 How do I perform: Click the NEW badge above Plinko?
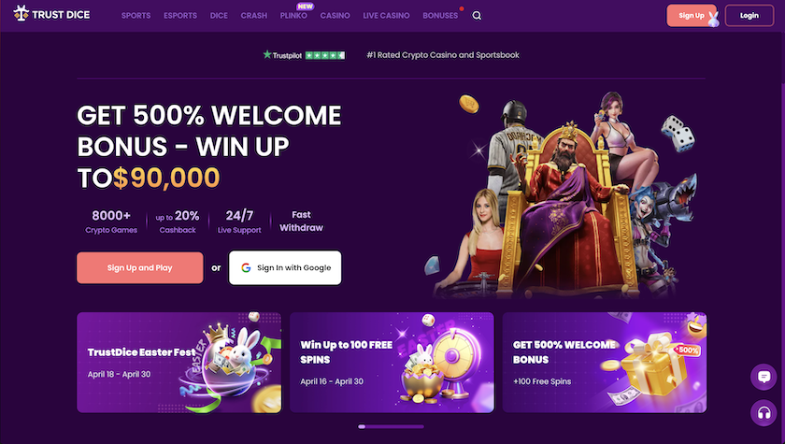[305, 7]
